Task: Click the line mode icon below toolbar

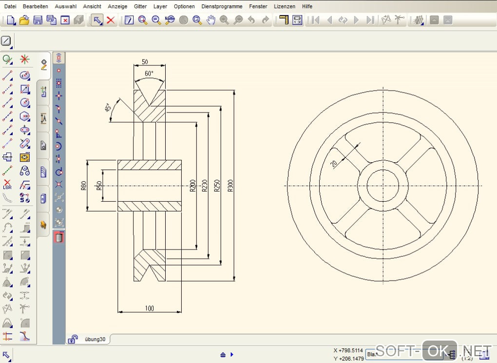Action: (x=6, y=41)
